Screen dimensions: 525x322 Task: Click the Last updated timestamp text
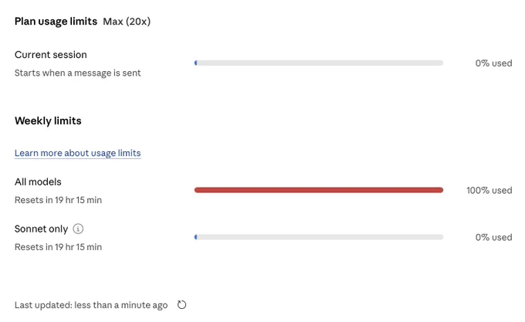coord(91,305)
